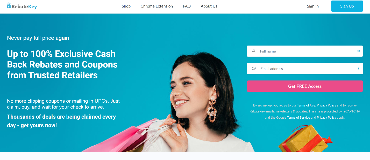Click the asterisk in Email address field
The height and width of the screenshot is (160, 370).
(359, 69)
